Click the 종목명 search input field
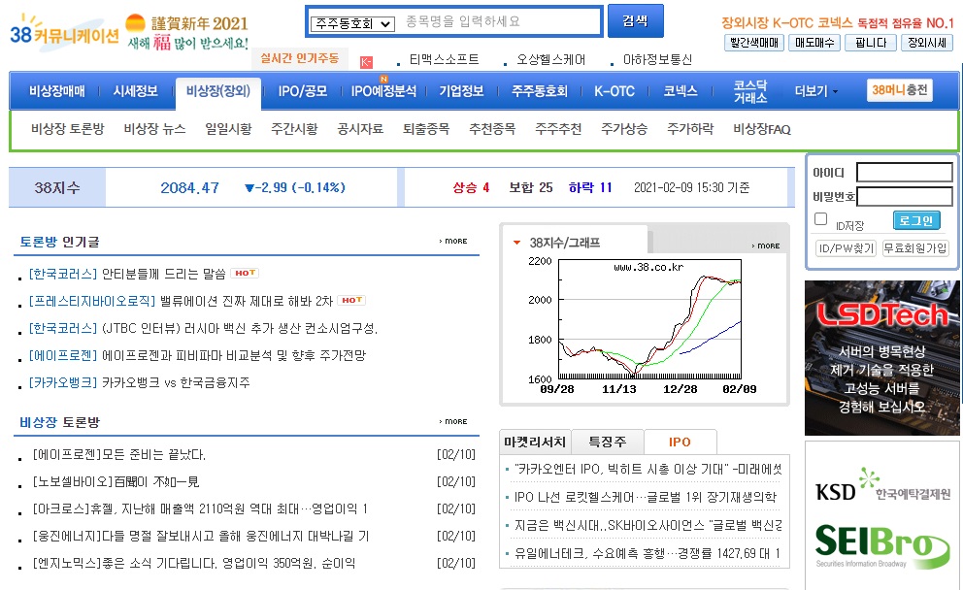Image resolution: width=963 pixels, height=590 pixels. [500, 22]
